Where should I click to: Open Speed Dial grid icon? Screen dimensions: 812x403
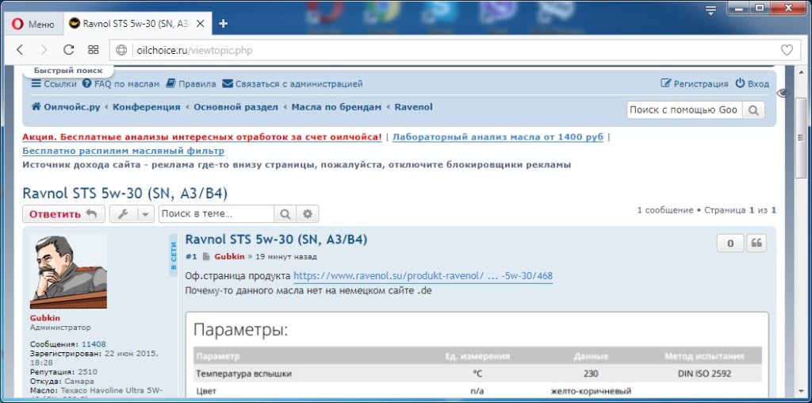pyautogui.click(x=94, y=50)
